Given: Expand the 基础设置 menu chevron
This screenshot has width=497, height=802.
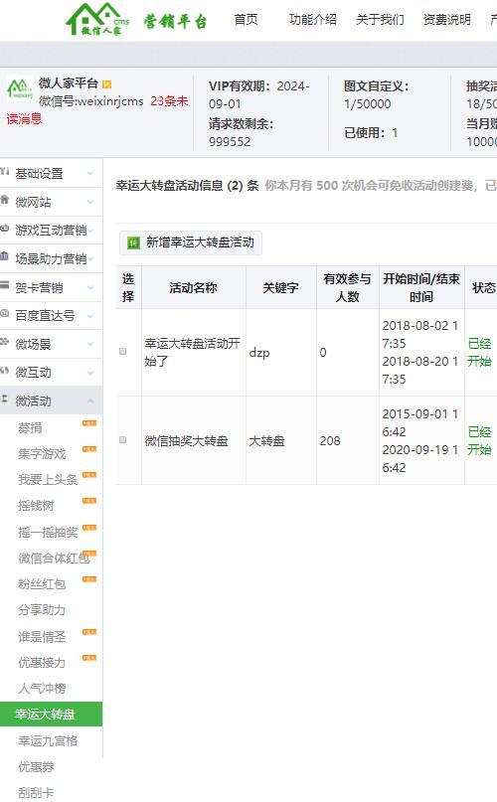Looking at the screenshot, I should pyautogui.click(x=90, y=173).
